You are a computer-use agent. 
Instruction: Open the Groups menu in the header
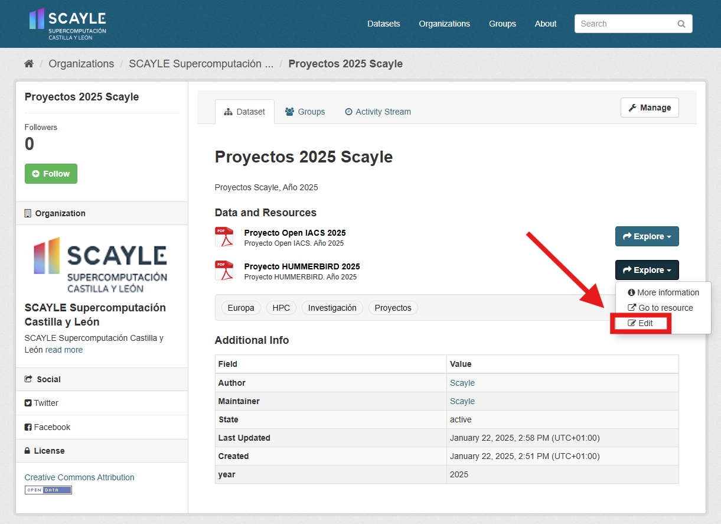point(503,24)
